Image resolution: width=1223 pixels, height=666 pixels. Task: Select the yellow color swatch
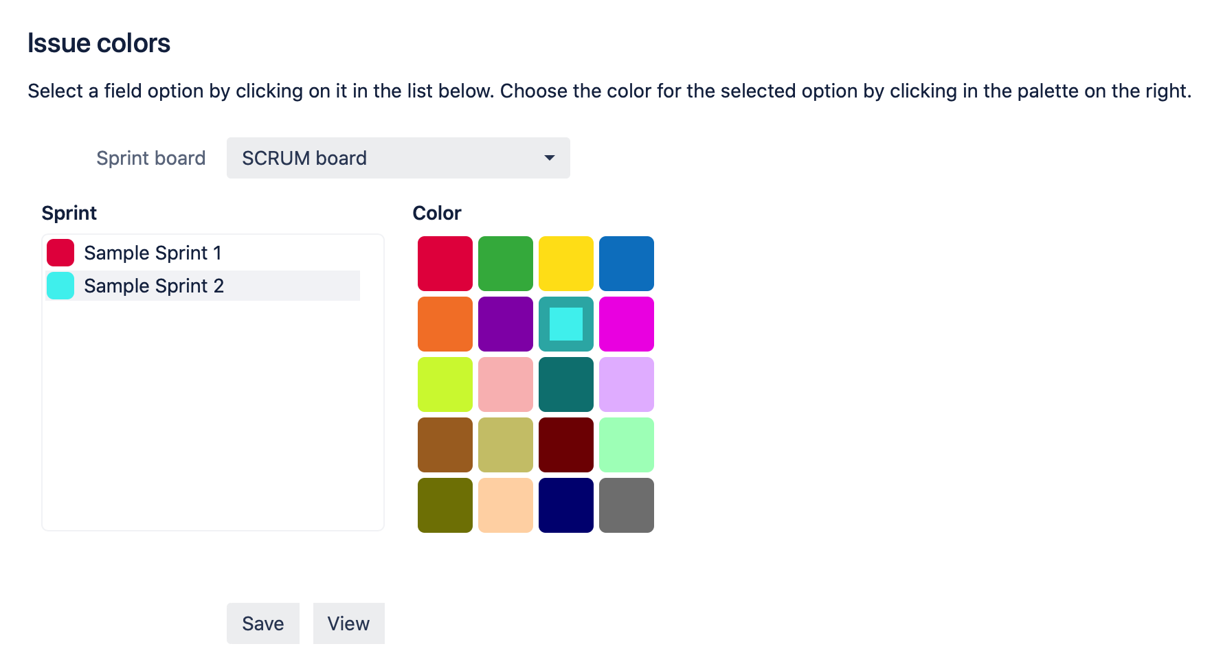(x=566, y=264)
